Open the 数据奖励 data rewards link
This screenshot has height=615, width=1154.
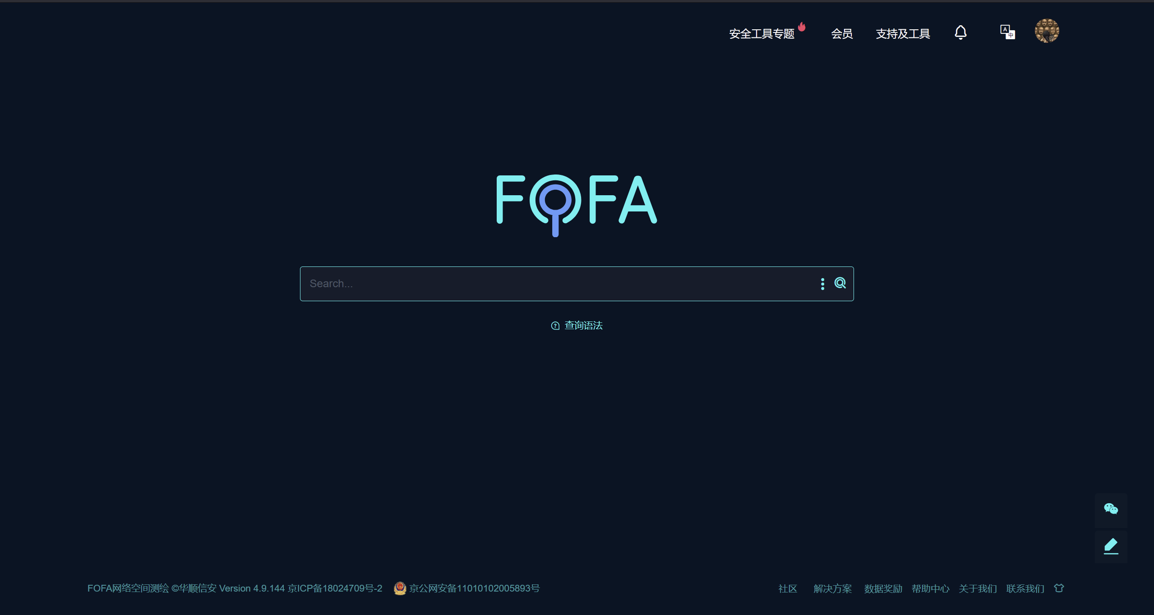(883, 588)
